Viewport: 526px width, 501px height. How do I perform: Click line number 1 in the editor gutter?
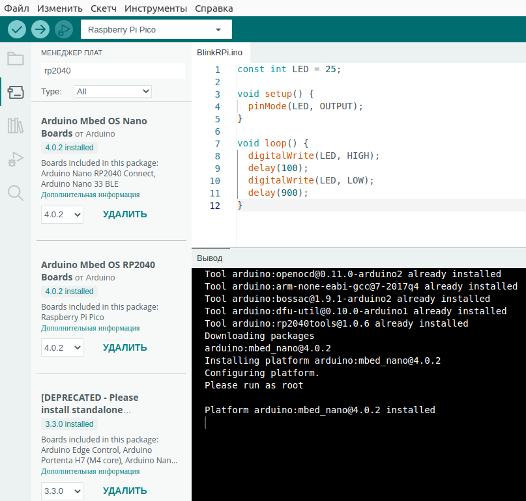[218, 70]
